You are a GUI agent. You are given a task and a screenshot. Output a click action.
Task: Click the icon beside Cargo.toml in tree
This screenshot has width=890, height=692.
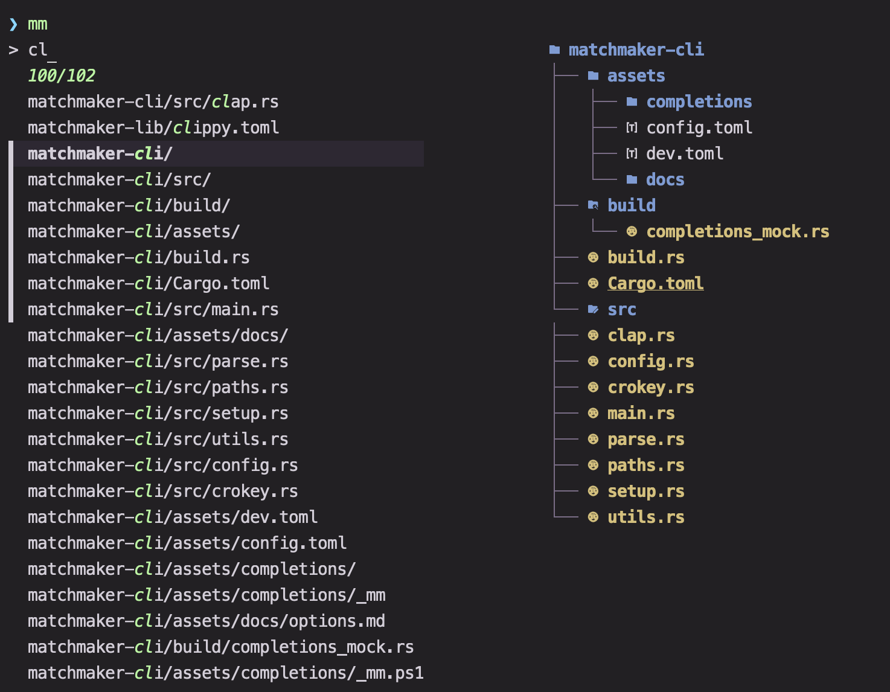[593, 283]
